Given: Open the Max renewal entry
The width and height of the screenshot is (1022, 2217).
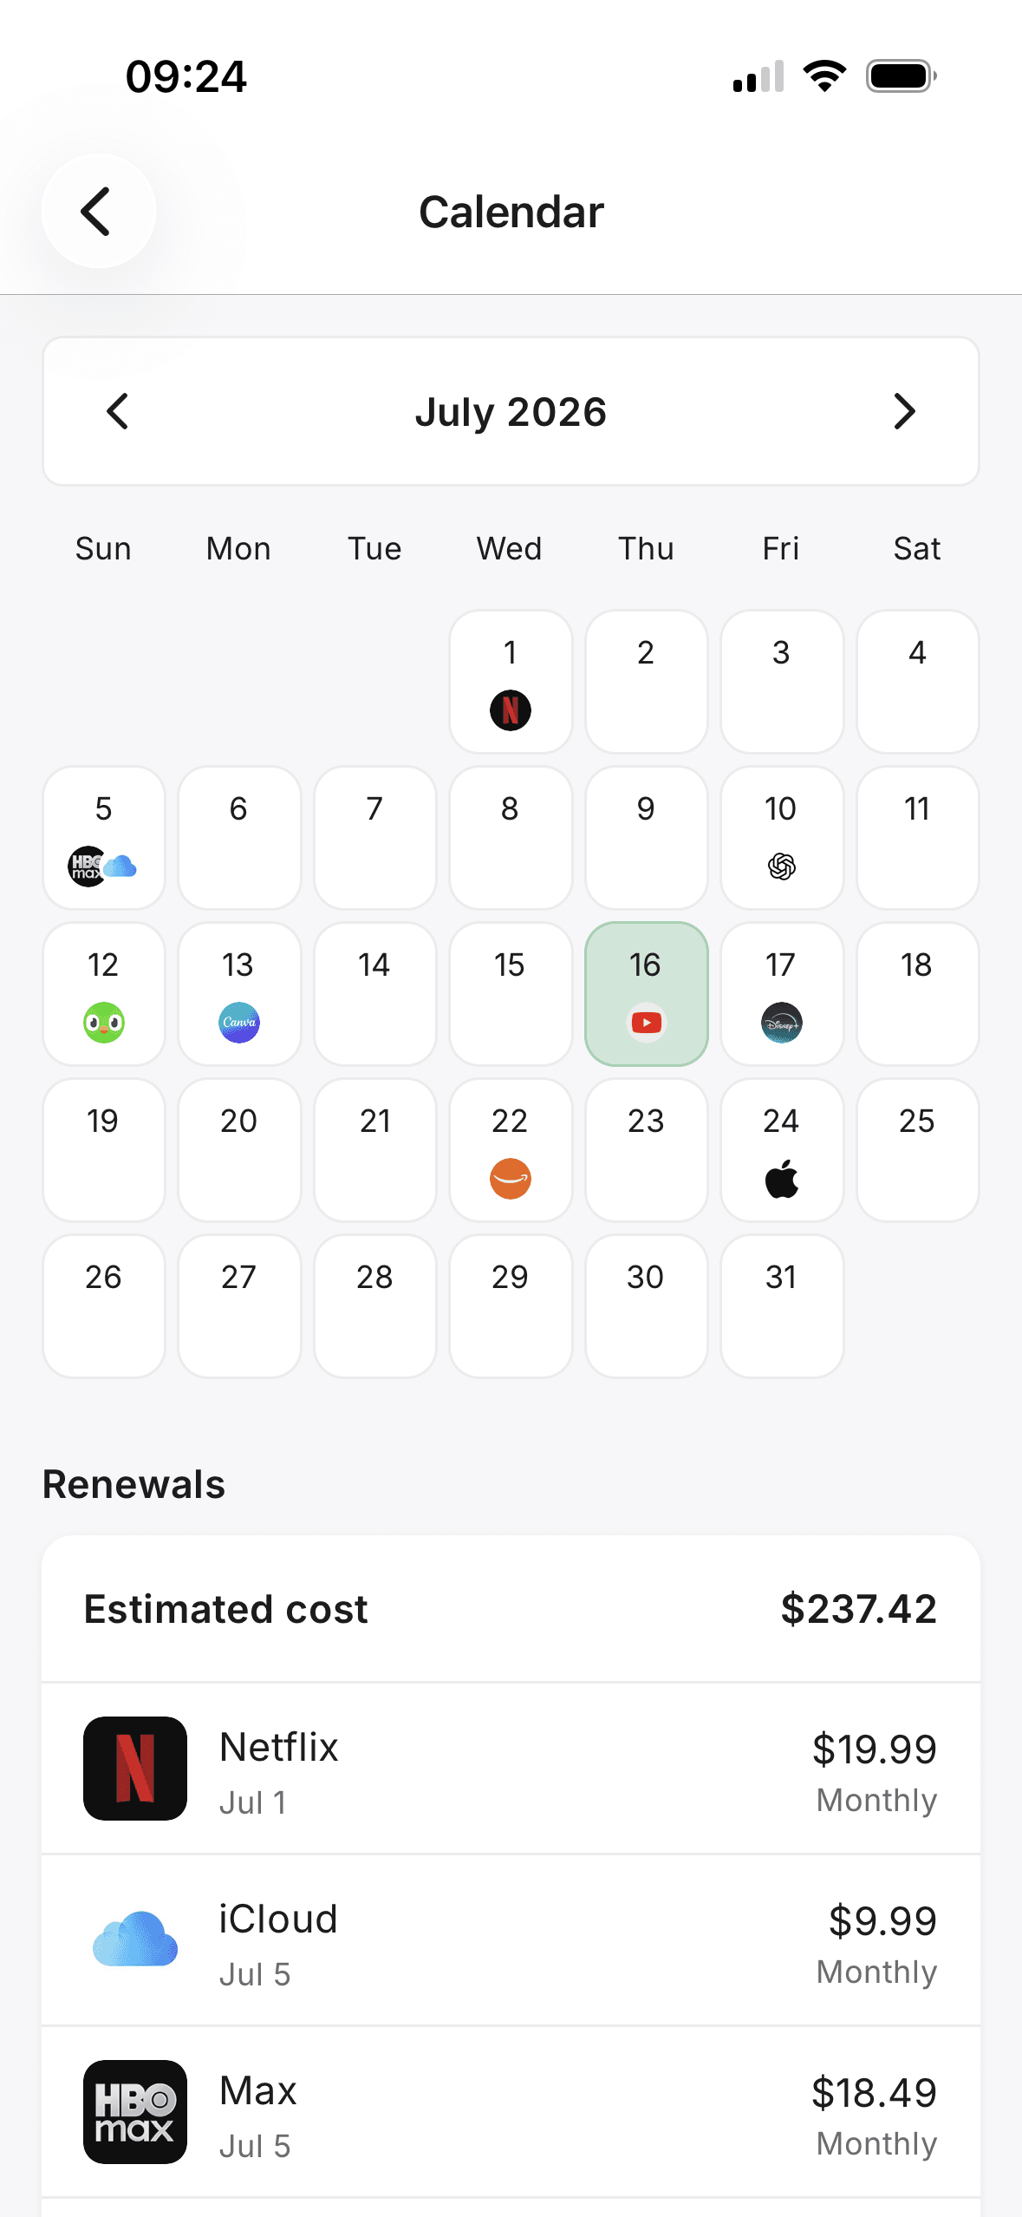Looking at the screenshot, I should click(511, 2112).
